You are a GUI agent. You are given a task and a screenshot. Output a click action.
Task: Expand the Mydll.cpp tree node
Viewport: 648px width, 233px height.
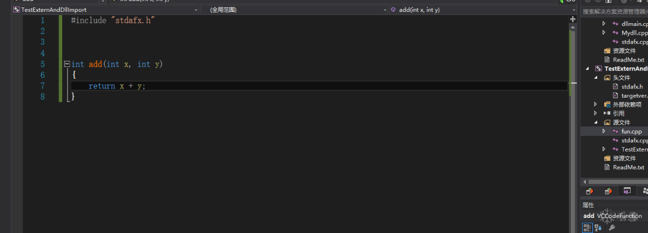[x=604, y=33]
